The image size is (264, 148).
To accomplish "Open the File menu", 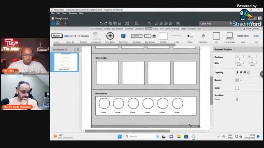I will pos(53,13).
